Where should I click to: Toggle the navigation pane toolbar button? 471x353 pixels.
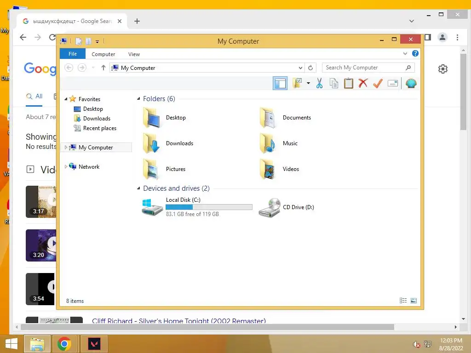pos(280,83)
